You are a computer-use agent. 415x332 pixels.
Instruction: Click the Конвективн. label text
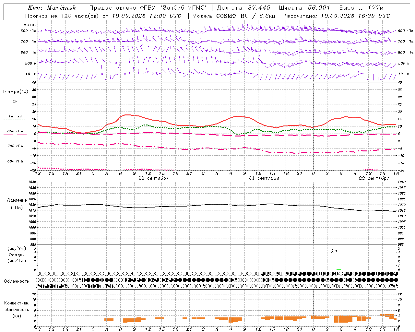tap(17, 303)
